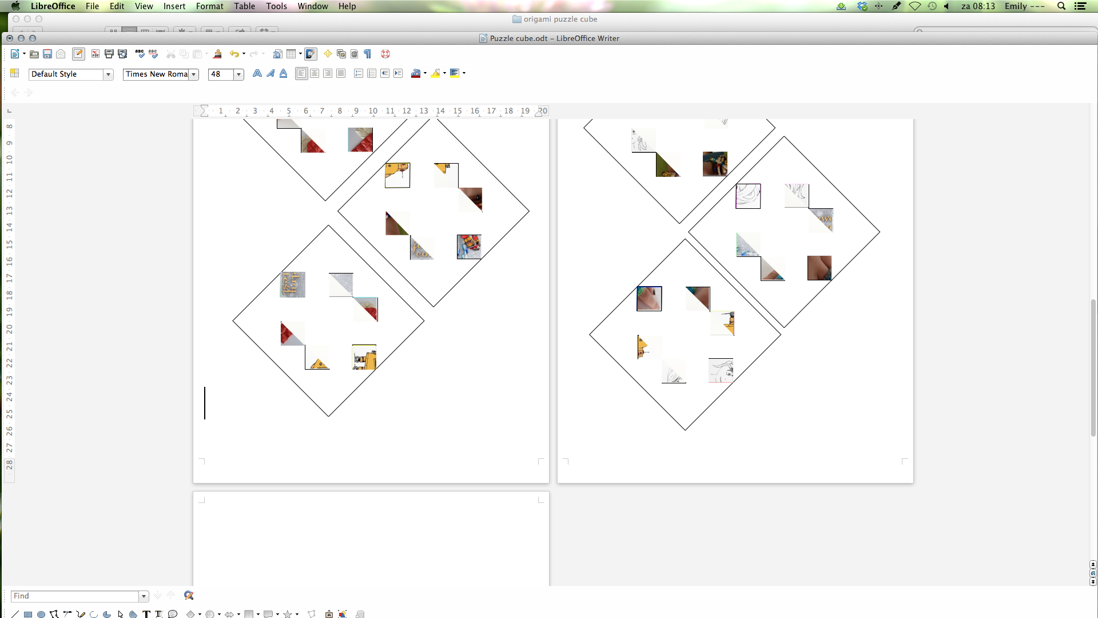The image size is (1098, 618).
Task: Click the LibreOffice application menu icon
Action: (53, 6)
